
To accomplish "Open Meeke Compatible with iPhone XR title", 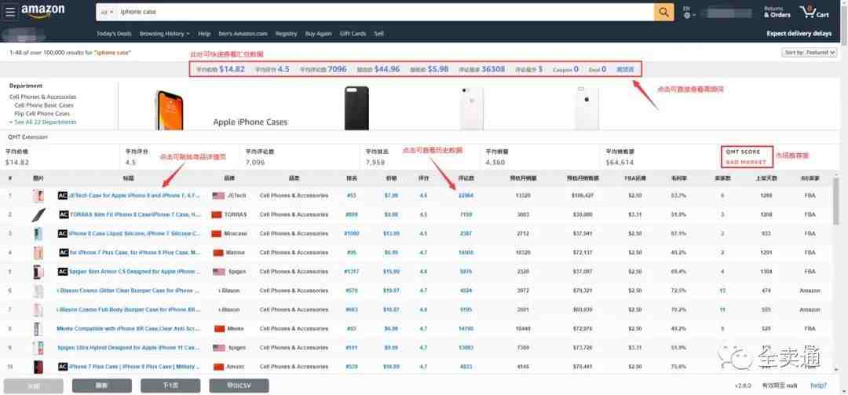I will 128,328.
